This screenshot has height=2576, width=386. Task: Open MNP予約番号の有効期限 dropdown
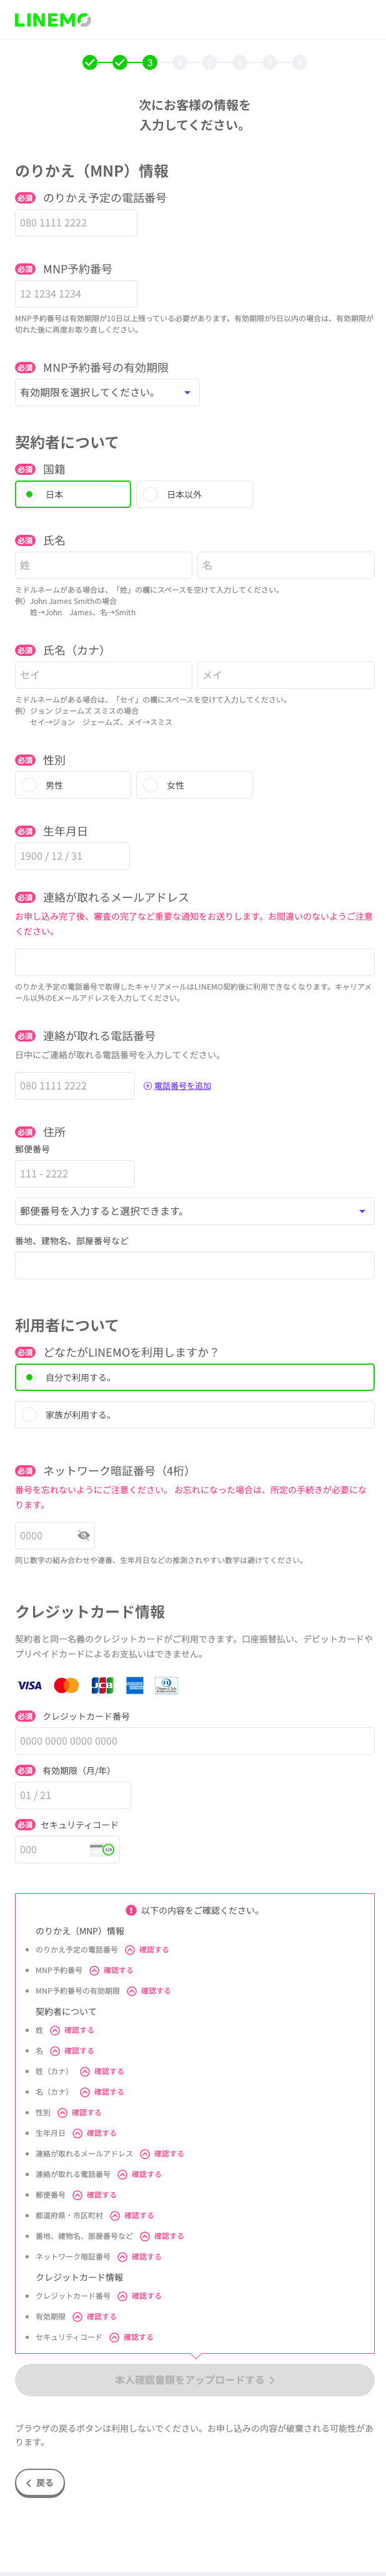[107, 392]
